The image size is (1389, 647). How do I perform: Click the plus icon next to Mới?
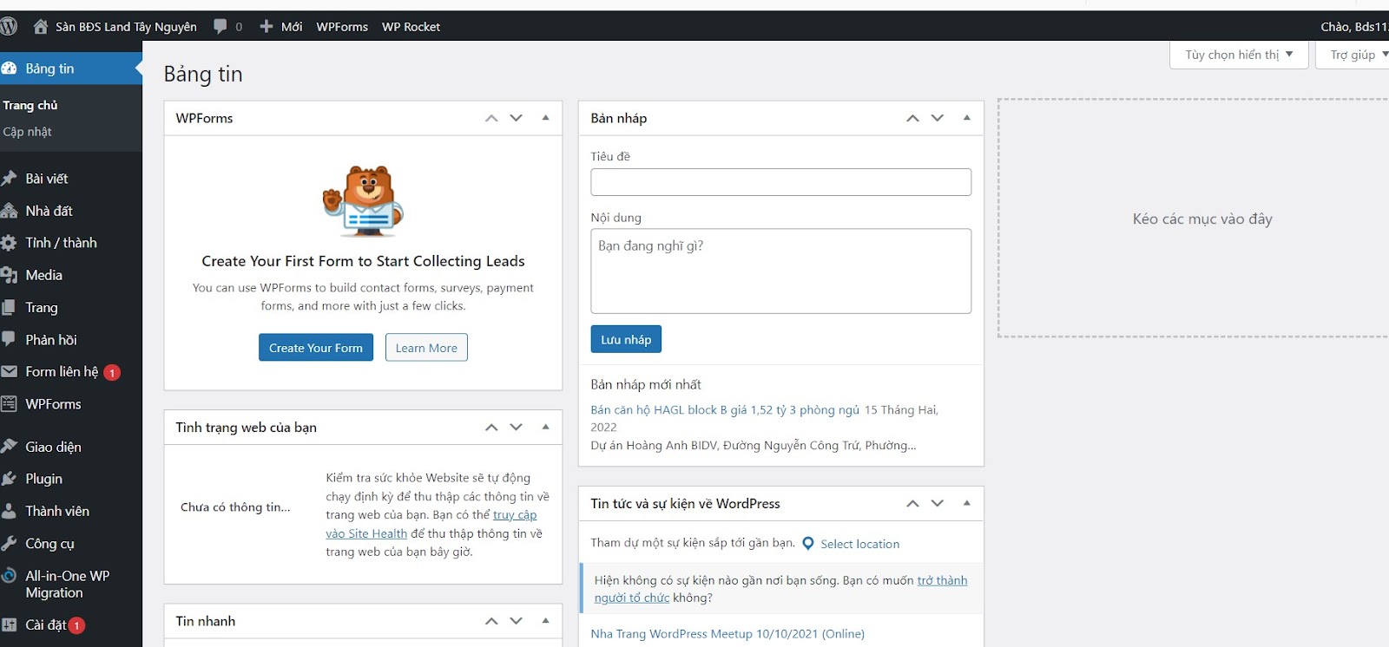267,26
